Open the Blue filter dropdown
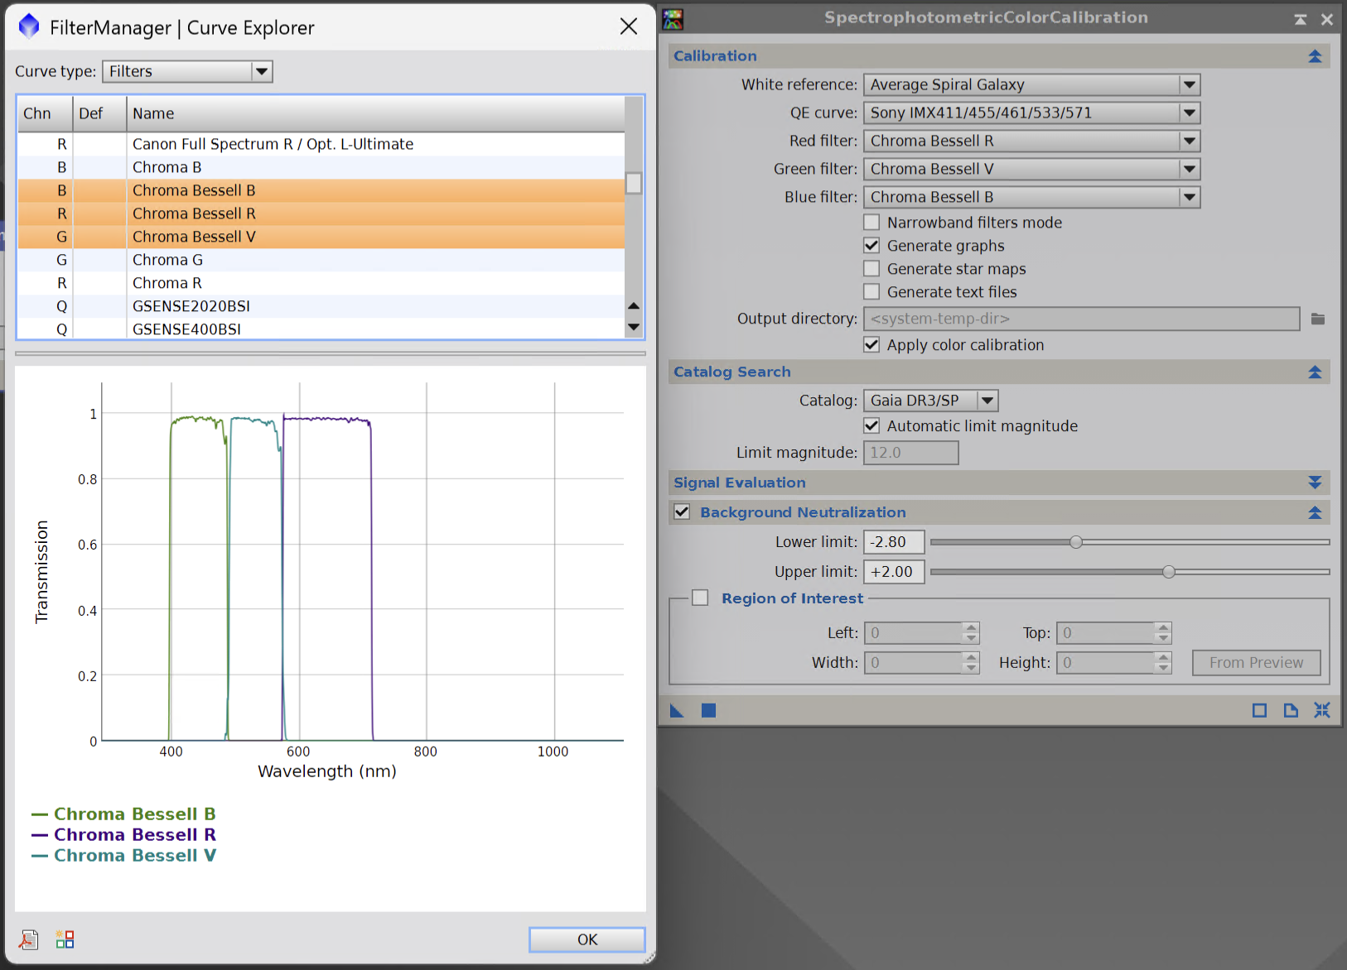The image size is (1347, 970). click(x=1031, y=197)
